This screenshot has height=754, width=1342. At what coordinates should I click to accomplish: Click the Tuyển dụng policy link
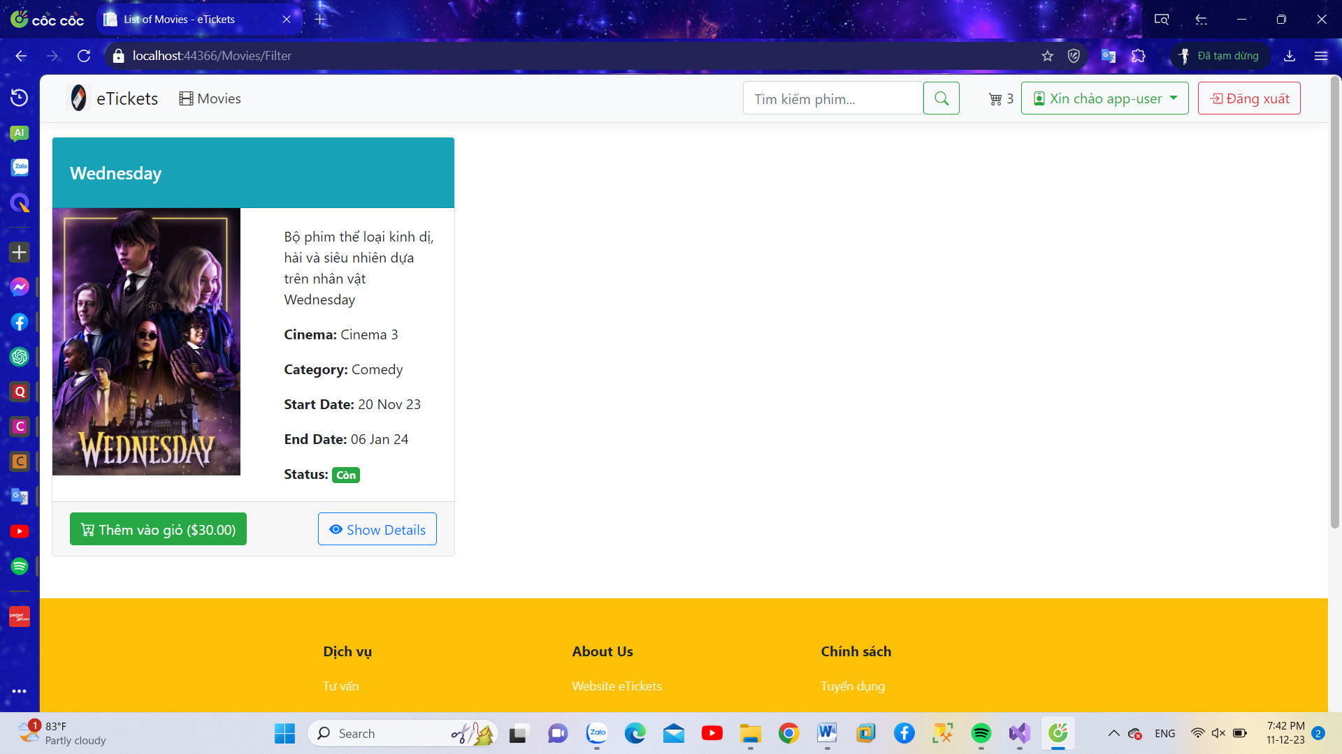[853, 686]
